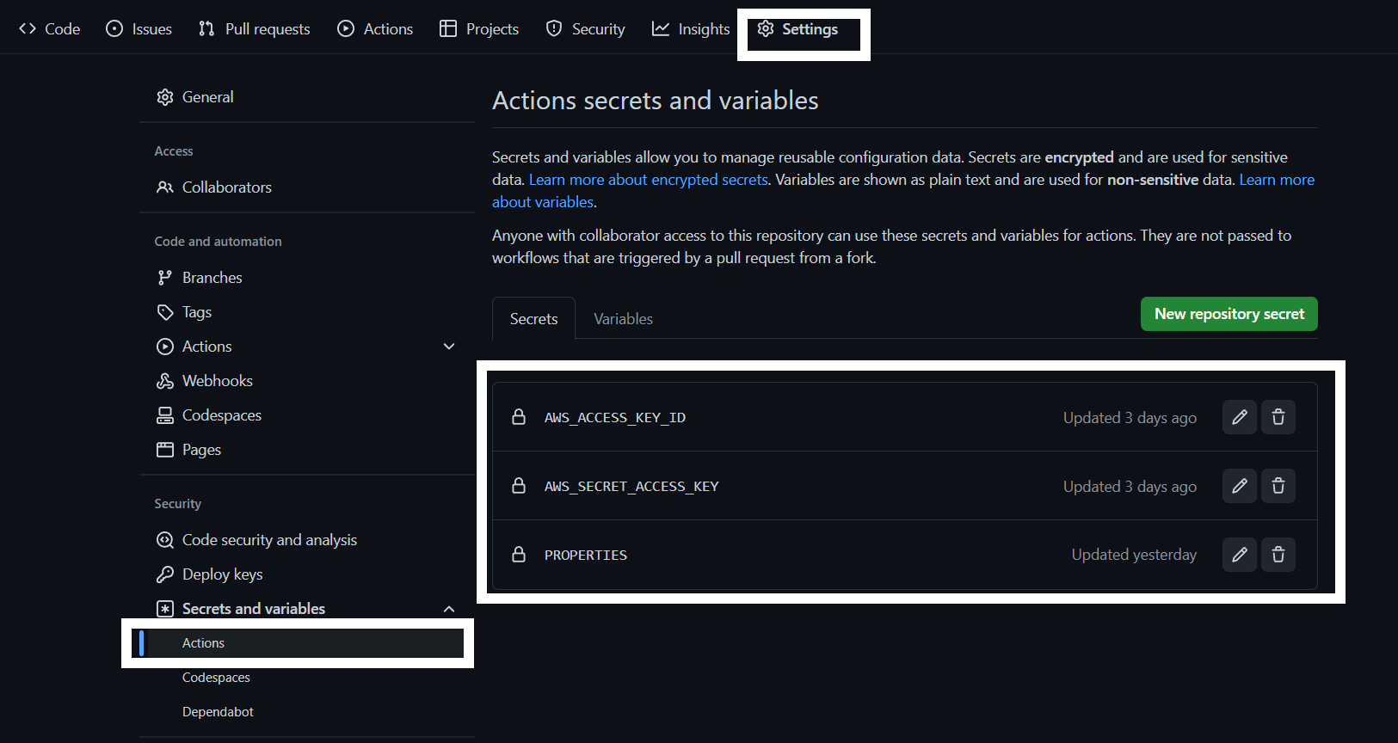Click the branch icon next to Branches

point(165,278)
